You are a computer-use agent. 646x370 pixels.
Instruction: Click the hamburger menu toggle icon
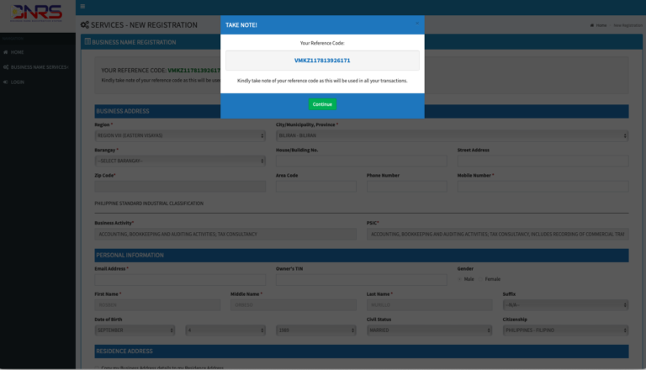(82, 7)
